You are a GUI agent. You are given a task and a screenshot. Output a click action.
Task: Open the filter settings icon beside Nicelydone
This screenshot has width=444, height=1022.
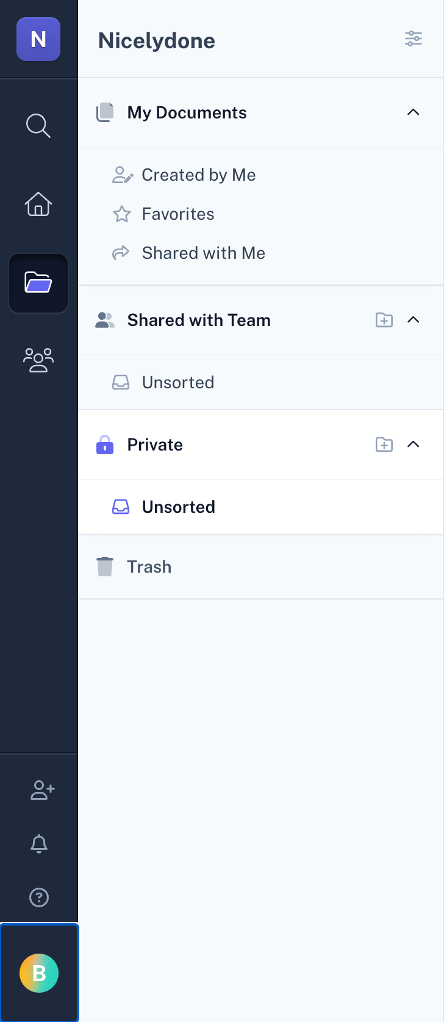[414, 38]
